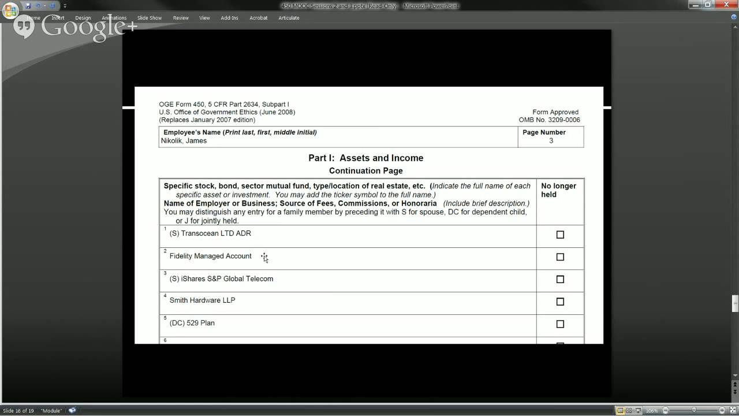Check No longer held for iShares S&P Global Telecom
This screenshot has height=416, width=739.
coord(560,279)
